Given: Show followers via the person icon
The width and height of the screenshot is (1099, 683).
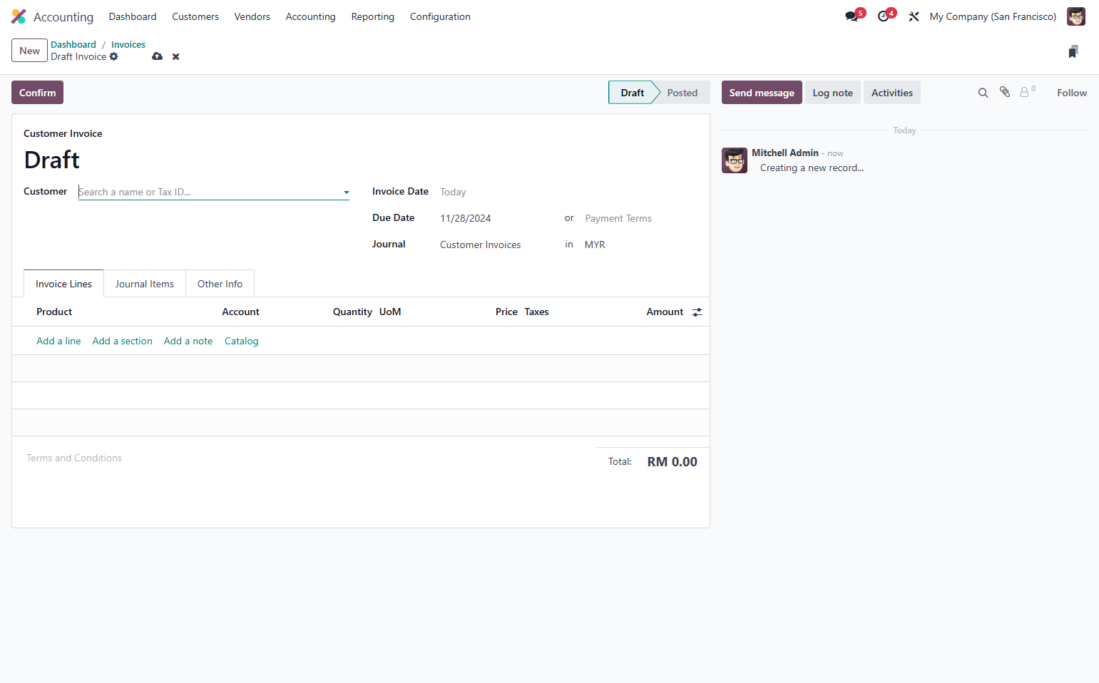Looking at the screenshot, I should pos(1025,92).
